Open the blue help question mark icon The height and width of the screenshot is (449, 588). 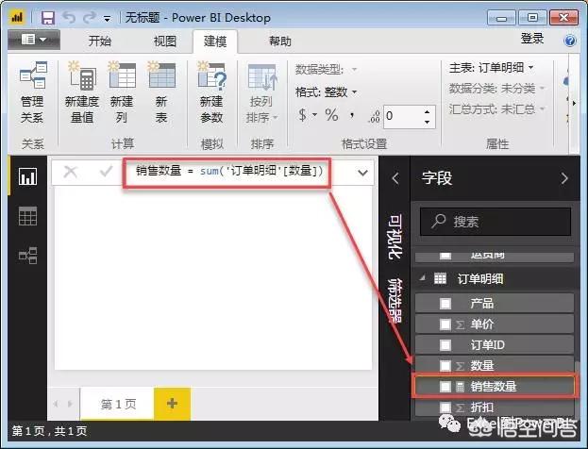click(570, 41)
